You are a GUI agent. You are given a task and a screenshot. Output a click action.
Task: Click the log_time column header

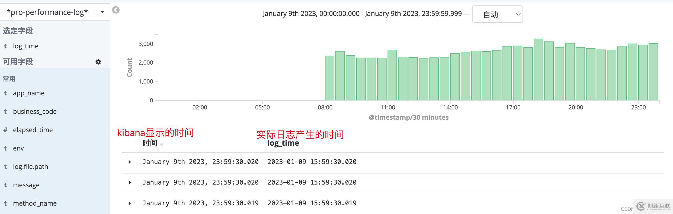[x=283, y=143]
